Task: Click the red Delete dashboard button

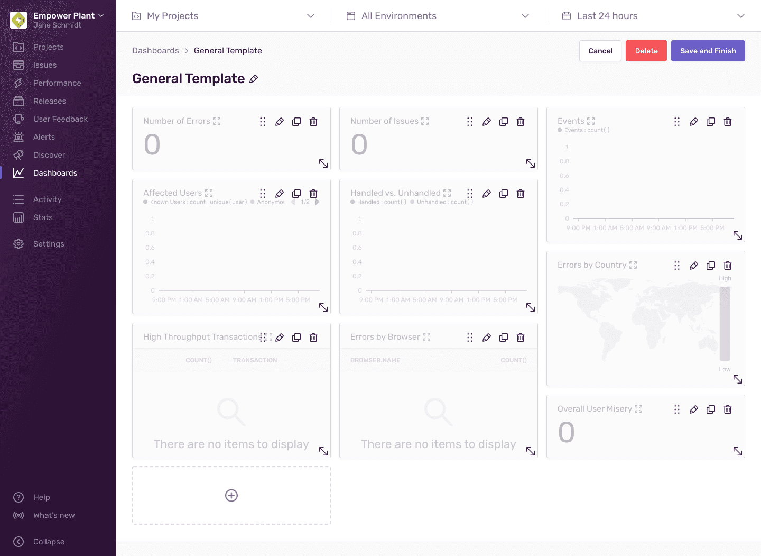Action: pyautogui.click(x=646, y=51)
